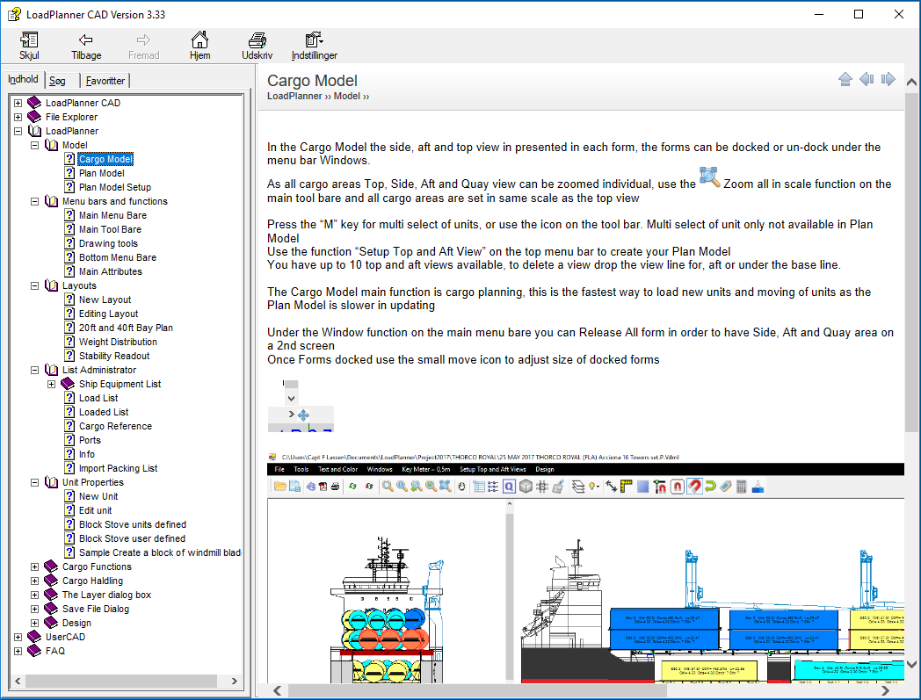
Task: Collapse the Unit Properties node
Action: coord(34,483)
